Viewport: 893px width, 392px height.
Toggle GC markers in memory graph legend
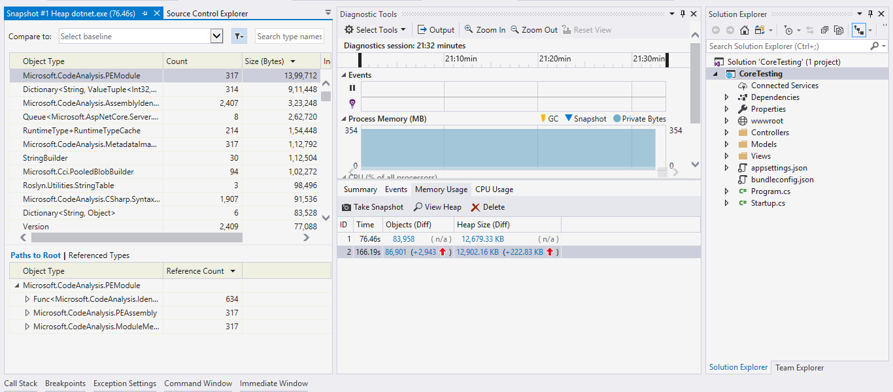tap(548, 119)
